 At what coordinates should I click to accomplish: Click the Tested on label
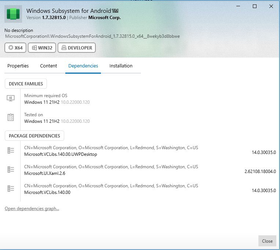tap(33, 115)
